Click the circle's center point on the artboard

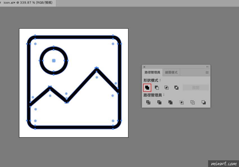(54, 61)
